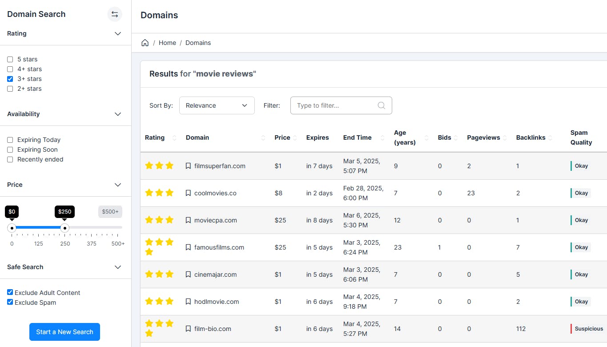Disable Exclude Adult Content option

(10, 292)
